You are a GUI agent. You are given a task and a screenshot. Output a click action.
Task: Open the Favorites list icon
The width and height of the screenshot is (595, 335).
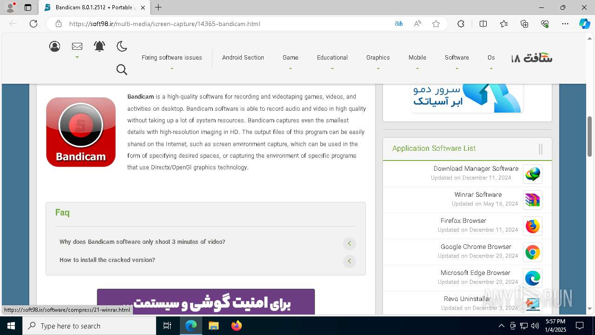click(504, 24)
